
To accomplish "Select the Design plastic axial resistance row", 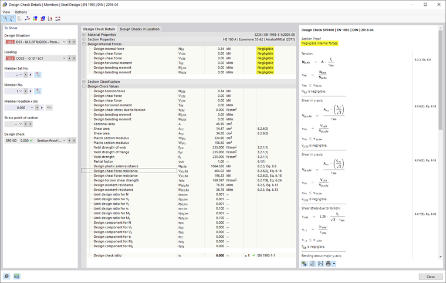I will (188, 166).
